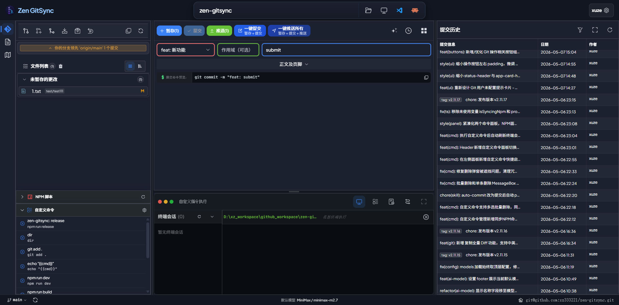
Task: Open settings gear for 自定义命令
Action: (144, 210)
